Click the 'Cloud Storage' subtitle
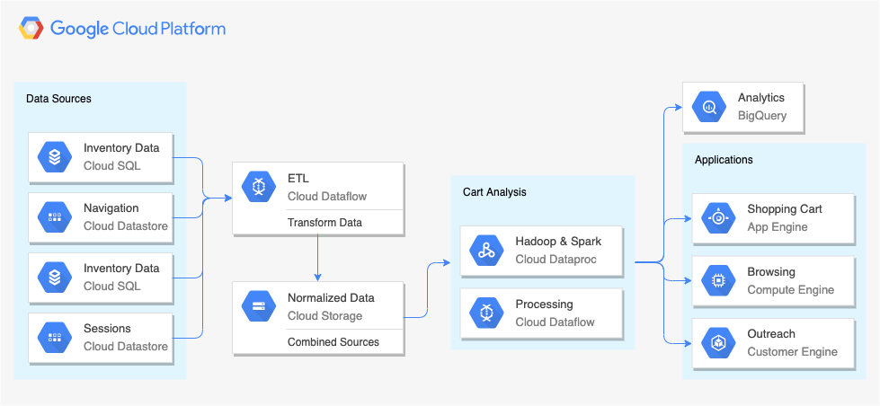 coord(325,315)
